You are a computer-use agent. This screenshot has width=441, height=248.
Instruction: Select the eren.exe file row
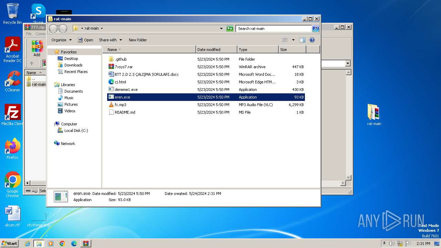[206, 97]
